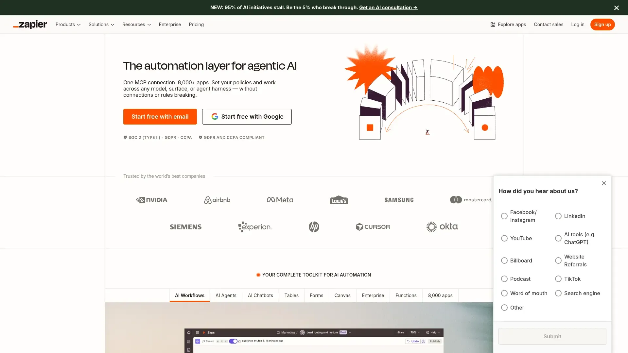
Task: Open the Resources dropdown menu
Action: point(136,25)
